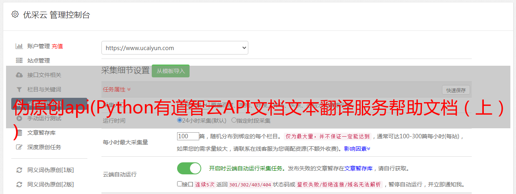
Task: Click the hourly max collection input showing 100
Action: point(188,136)
